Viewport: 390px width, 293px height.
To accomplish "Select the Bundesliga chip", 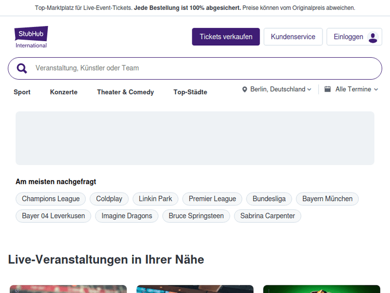I will (269, 199).
